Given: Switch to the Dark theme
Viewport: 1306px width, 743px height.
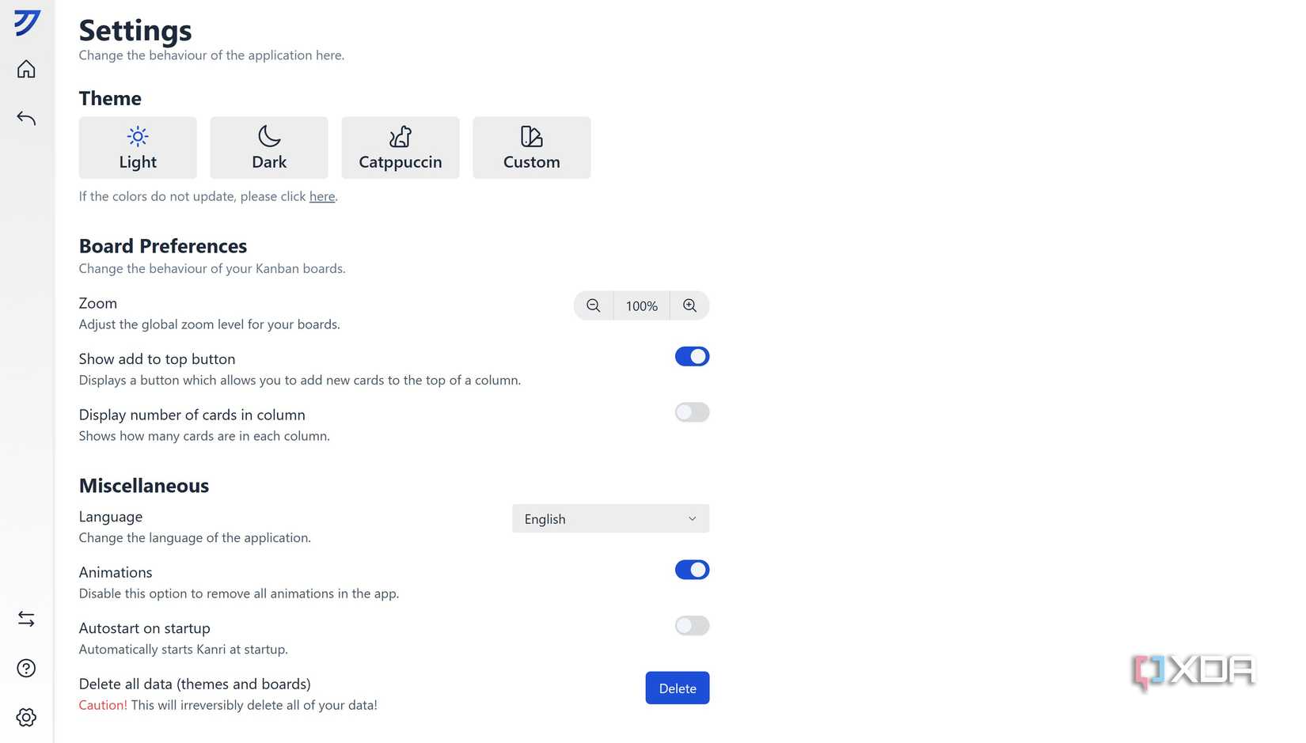Looking at the screenshot, I should pos(268,147).
